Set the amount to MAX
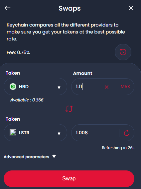 coord(125,87)
